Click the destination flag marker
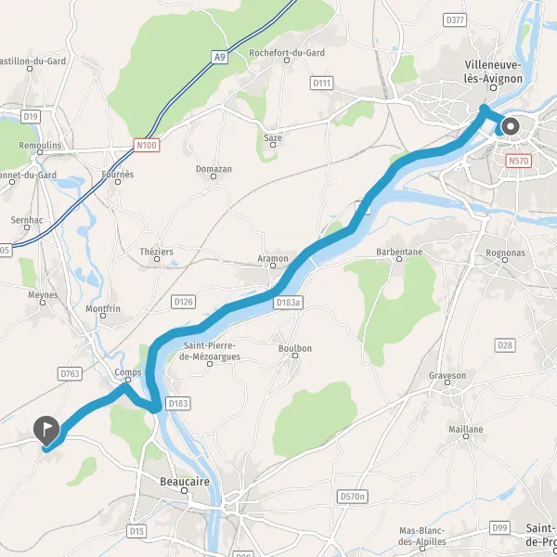Image resolution: width=557 pixels, height=557 pixels. [46, 431]
